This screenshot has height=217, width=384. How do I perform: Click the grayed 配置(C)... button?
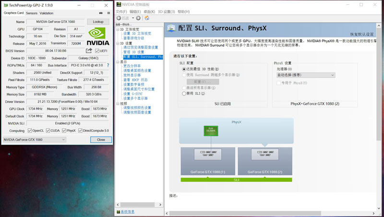click(203, 82)
